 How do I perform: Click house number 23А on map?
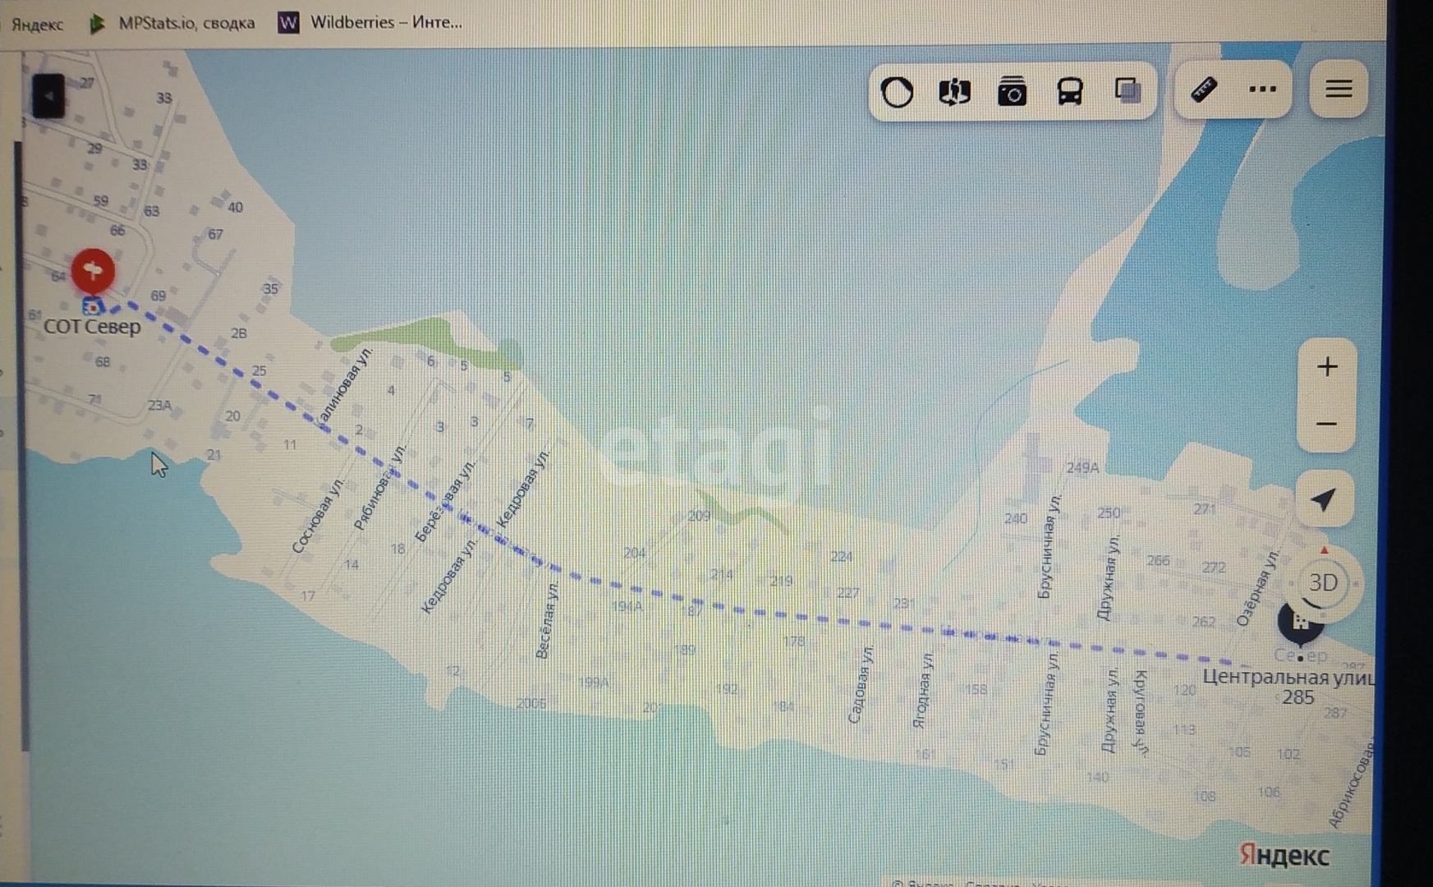click(160, 405)
